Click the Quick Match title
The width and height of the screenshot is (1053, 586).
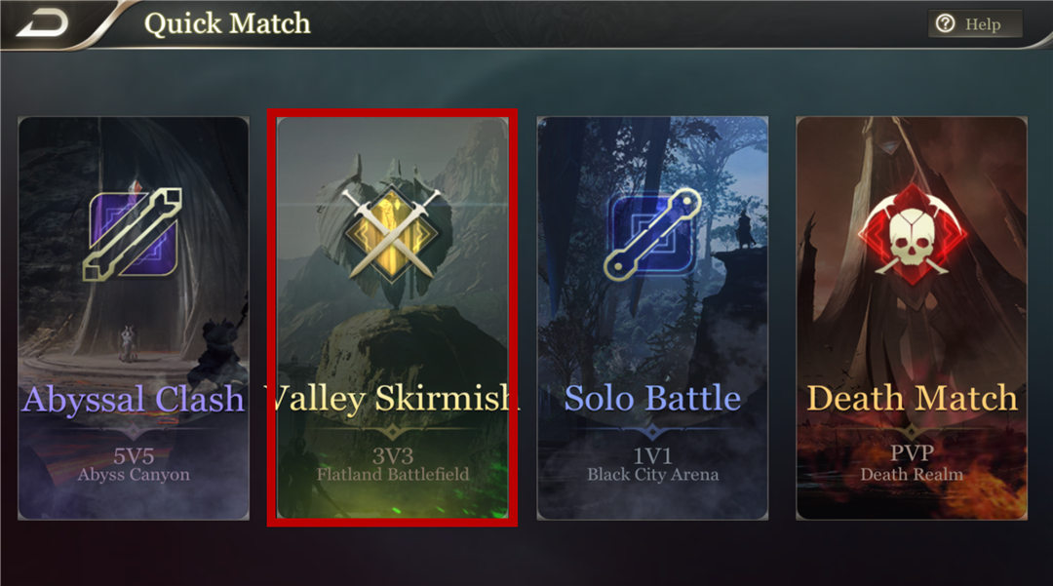(x=227, y=23)
